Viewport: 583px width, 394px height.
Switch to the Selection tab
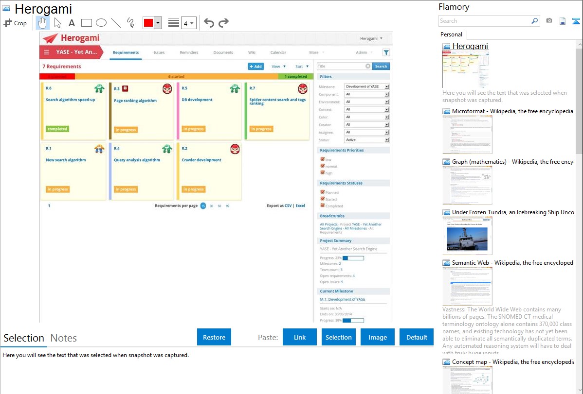click(x=24, y=338)
